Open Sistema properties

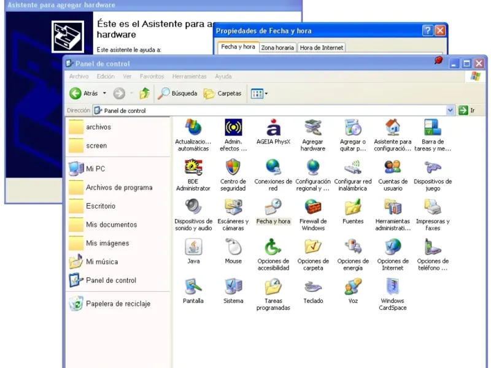(x=233, y=291)
